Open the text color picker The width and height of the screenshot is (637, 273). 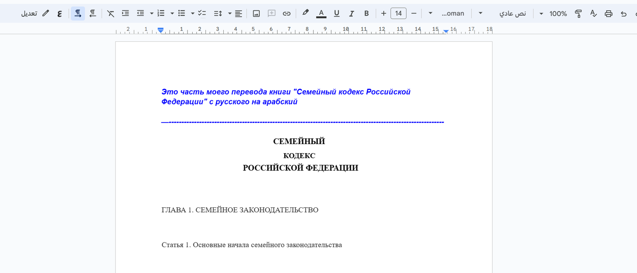(x=321, y=14)
